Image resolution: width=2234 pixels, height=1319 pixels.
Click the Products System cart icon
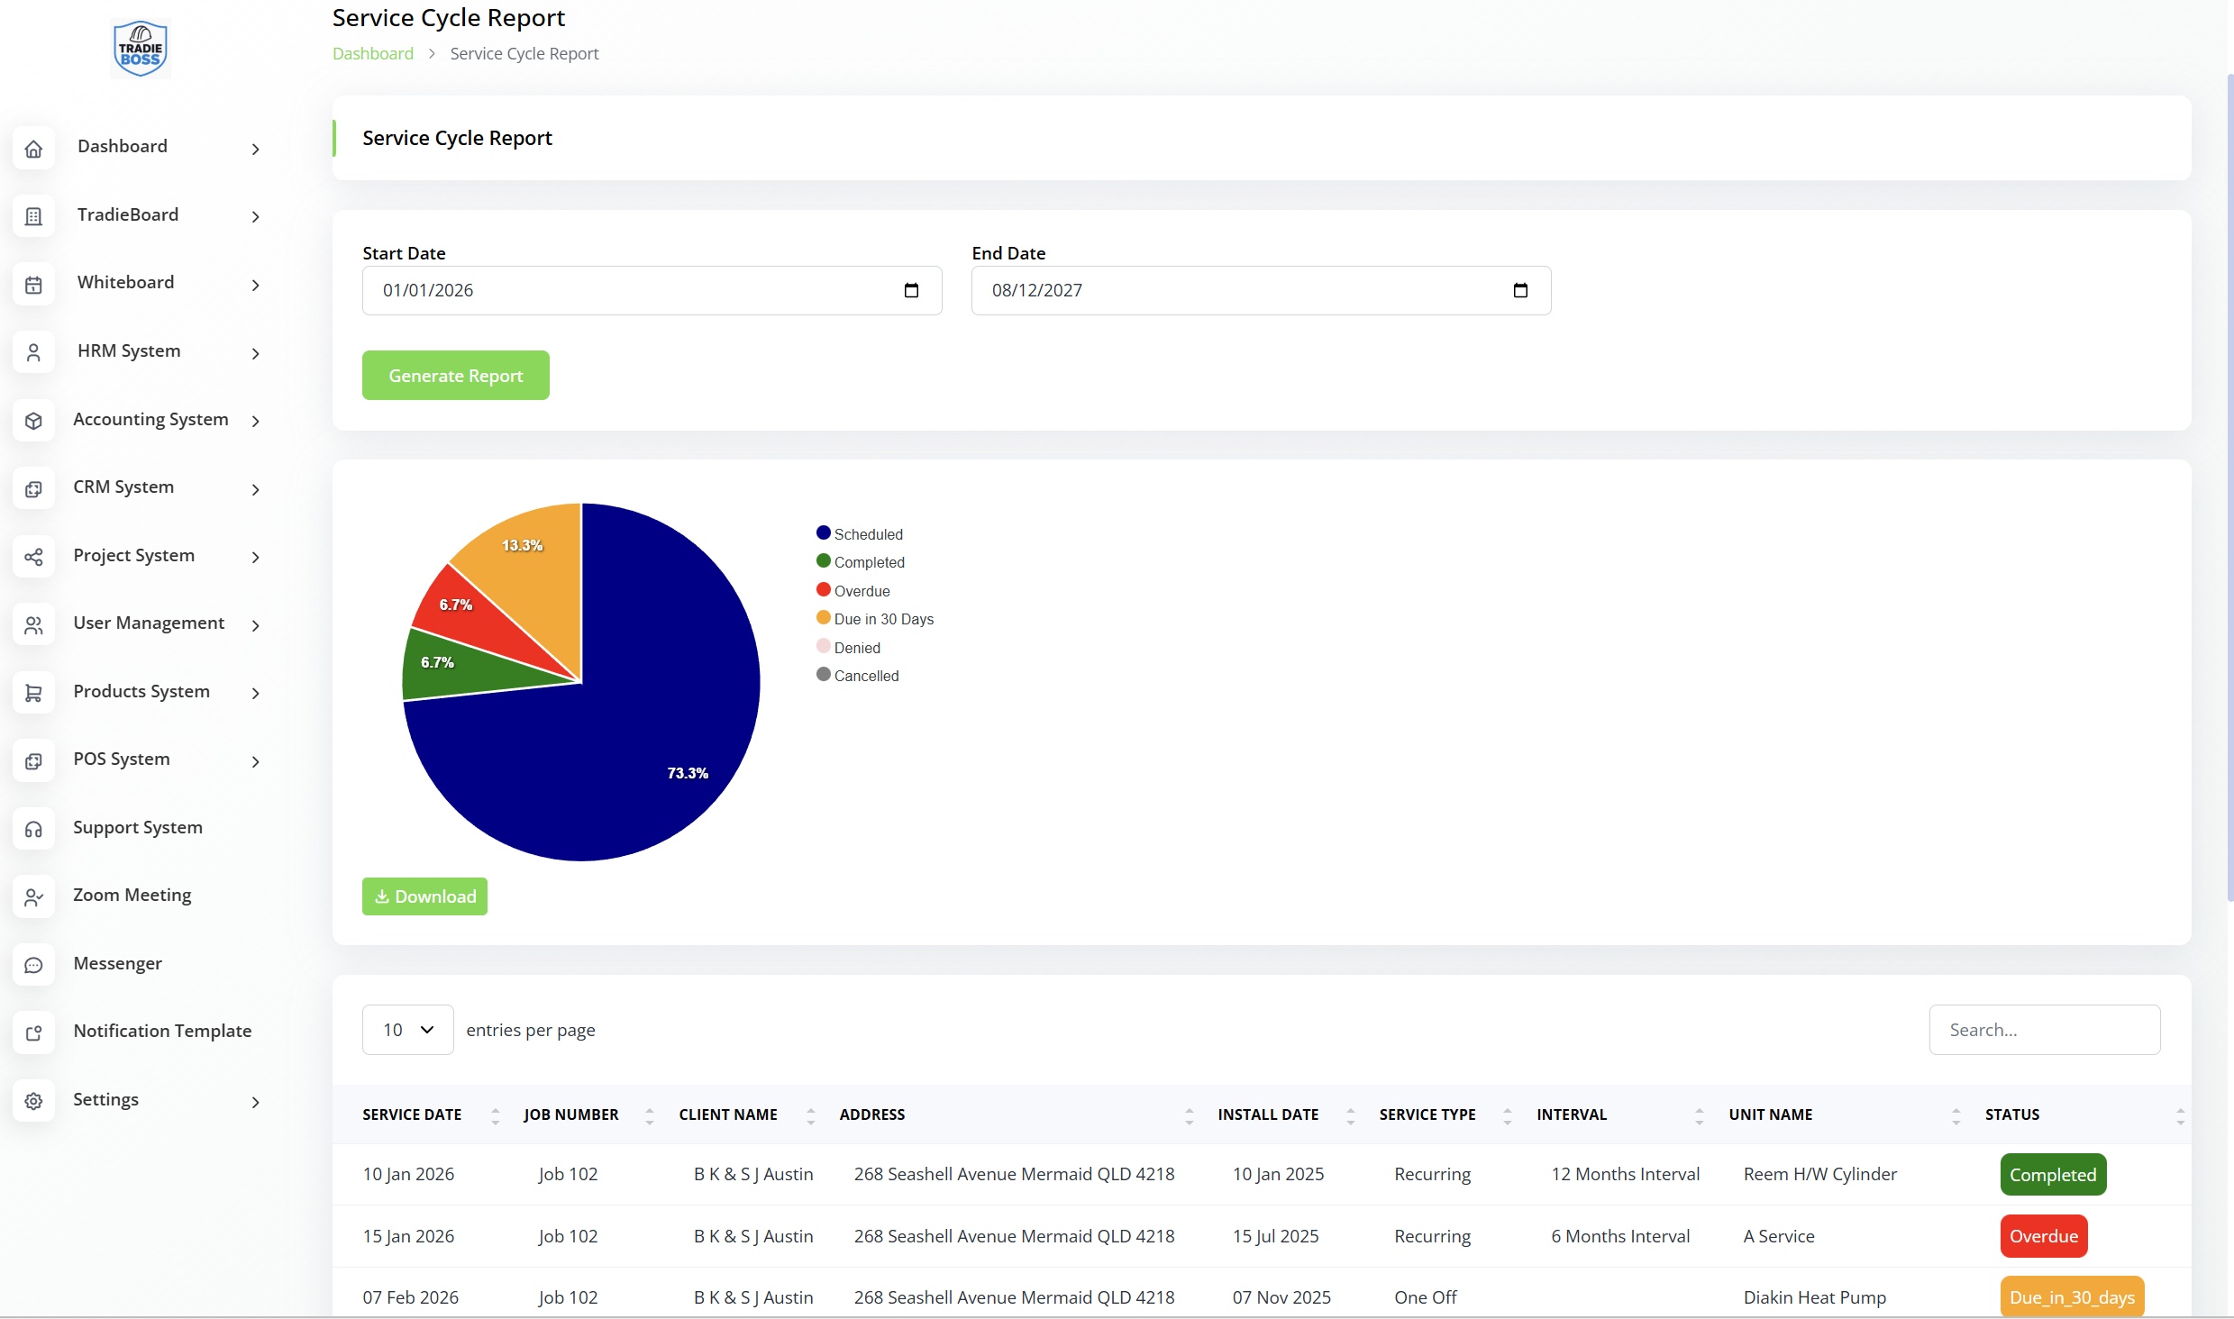coord(33,693)
